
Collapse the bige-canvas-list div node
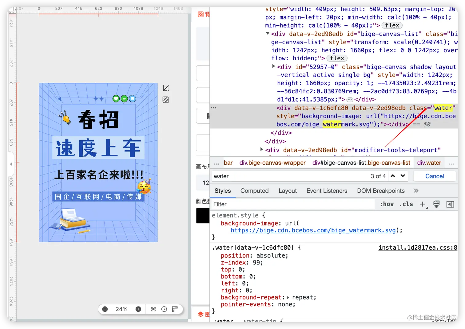(x=268, y=34)
